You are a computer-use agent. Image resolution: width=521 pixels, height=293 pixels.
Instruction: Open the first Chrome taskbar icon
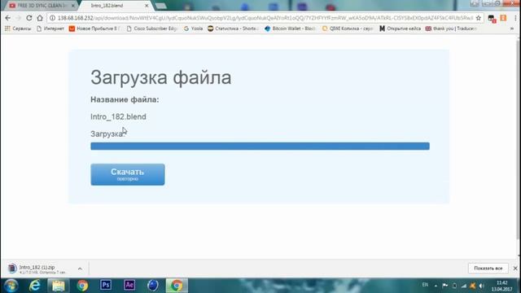click(82, 286)
